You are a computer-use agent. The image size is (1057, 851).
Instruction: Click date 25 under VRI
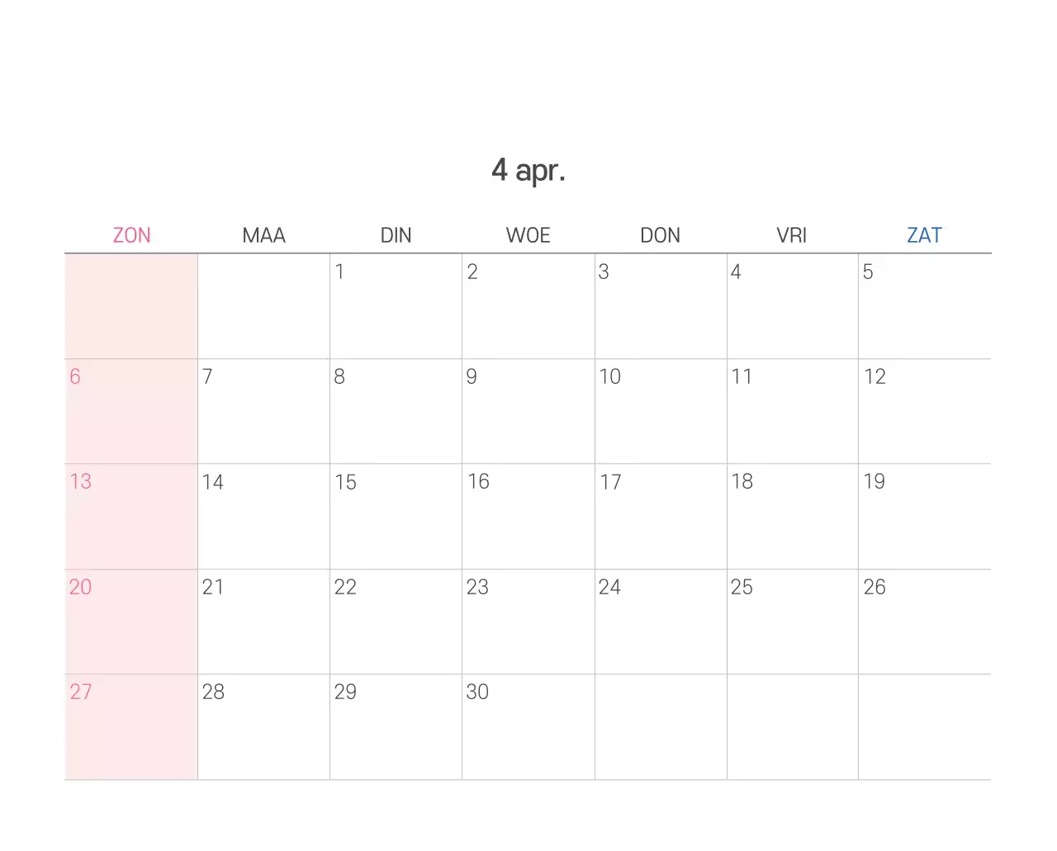pyautogui.click(x=792, y=621)
